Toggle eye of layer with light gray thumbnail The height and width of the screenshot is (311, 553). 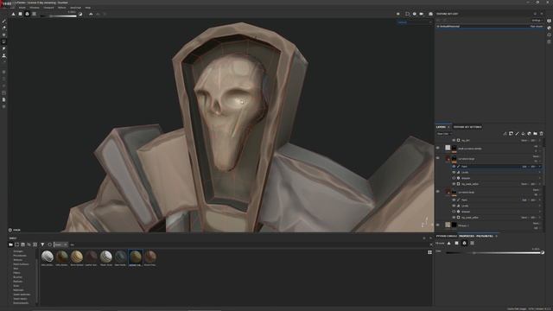pos(438,148)
